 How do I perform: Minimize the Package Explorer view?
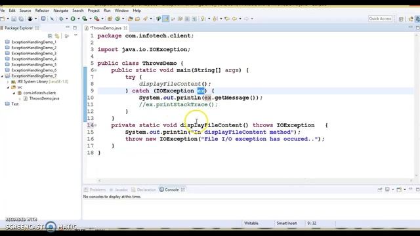pyautogui.click(x=68, y=28)
